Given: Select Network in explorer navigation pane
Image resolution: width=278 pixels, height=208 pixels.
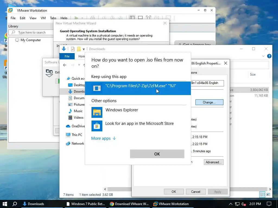Looking at the screenshot, I should coord(75,144).
